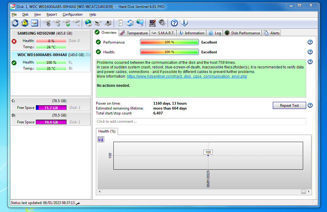Viewport: 327px width, 212px height.
Task: Click the 'Status last updated' status bar text
Action: (45, 203)
